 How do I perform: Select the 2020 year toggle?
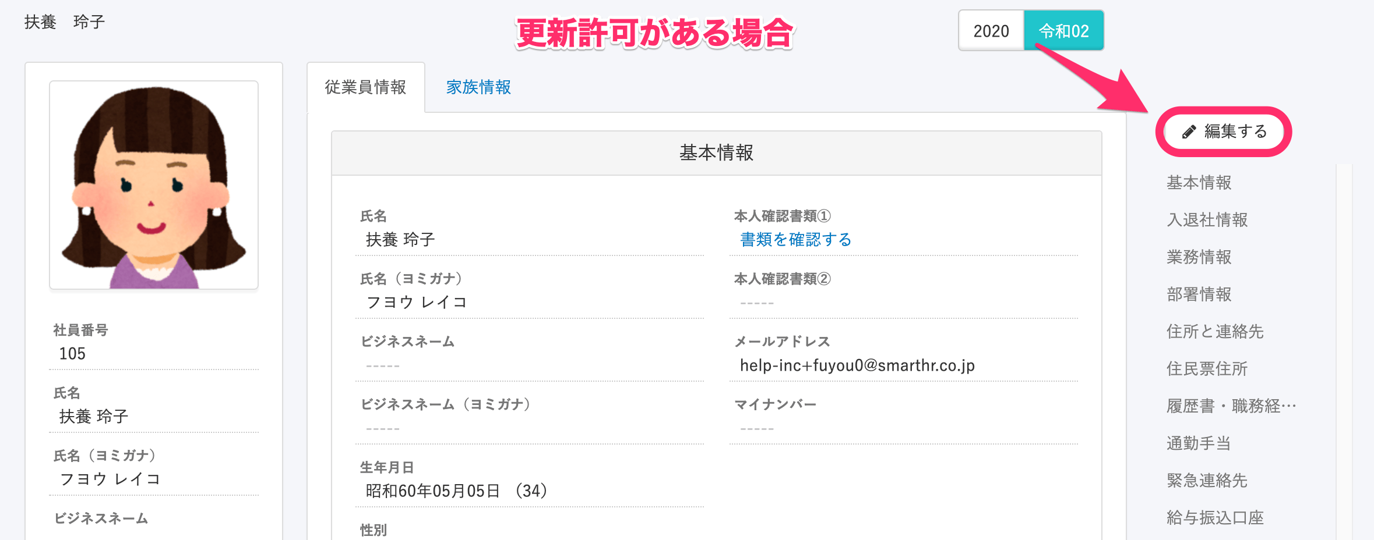(991, 31)
